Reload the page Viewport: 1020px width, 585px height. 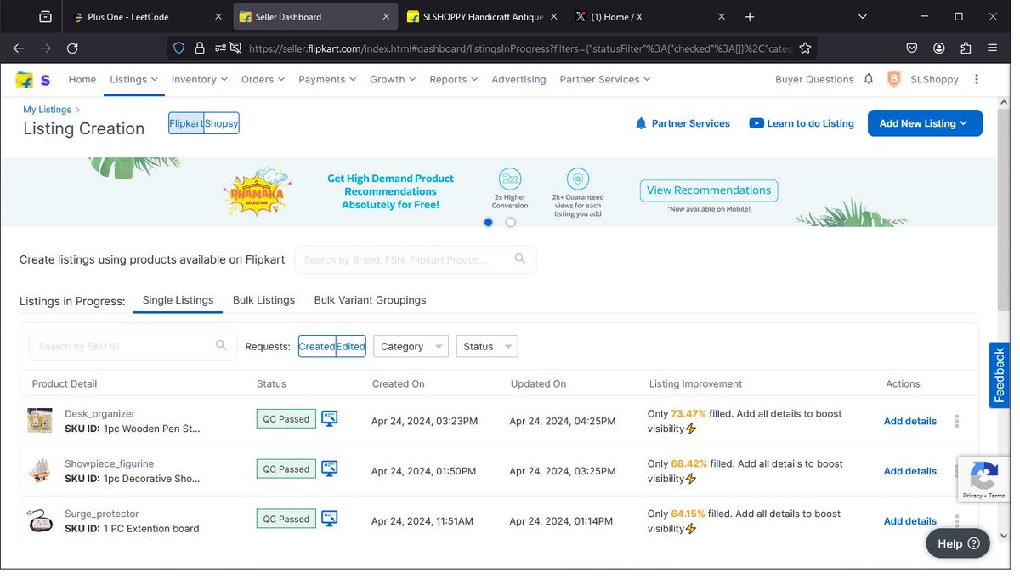[72, 48]
